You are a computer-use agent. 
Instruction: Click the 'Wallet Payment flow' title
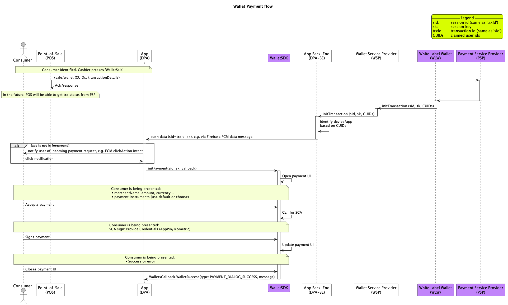pos(253,6)
